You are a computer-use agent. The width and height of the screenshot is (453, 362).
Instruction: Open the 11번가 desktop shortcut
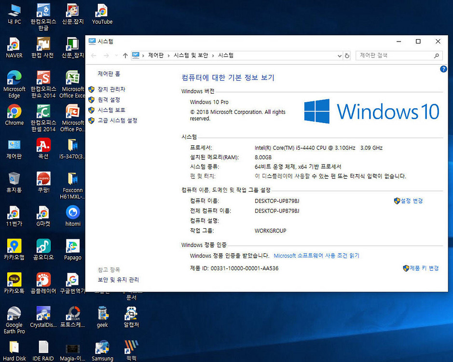14,216
